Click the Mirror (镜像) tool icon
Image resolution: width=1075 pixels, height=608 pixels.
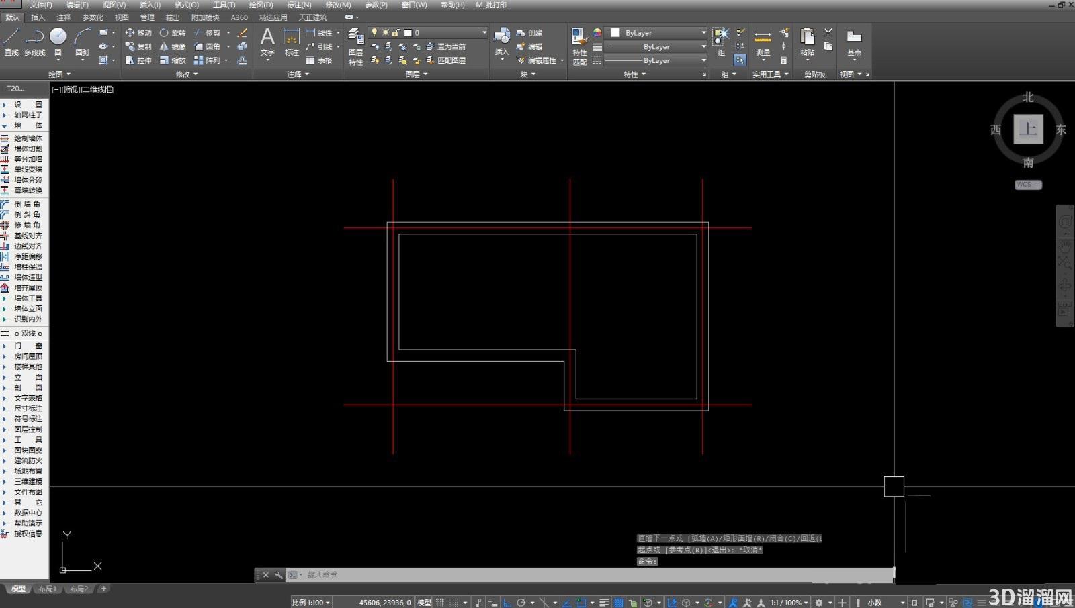[x=164, y=46]
